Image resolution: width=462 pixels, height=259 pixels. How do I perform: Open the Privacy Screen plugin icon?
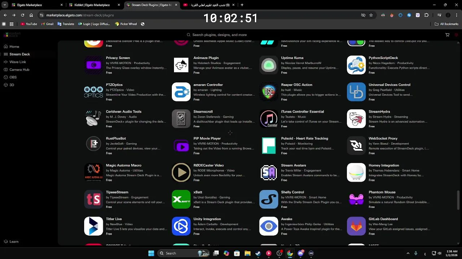coord(93,65)
